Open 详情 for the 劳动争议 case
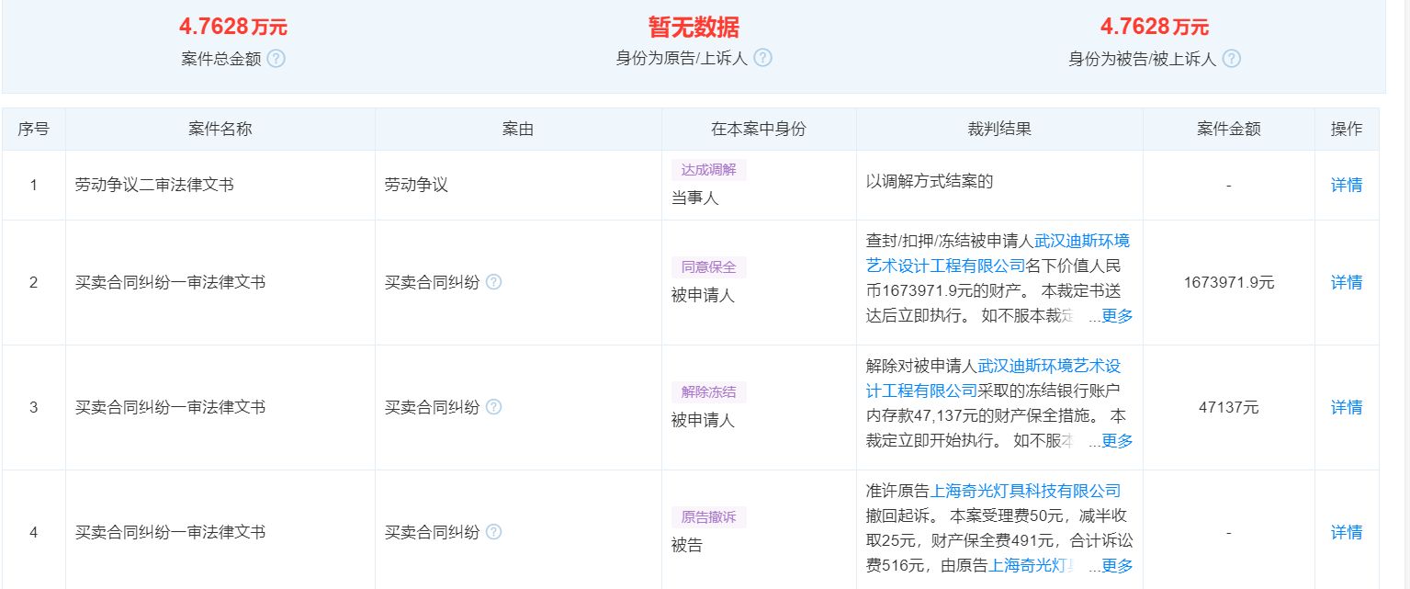This screenshot has width=1410, height=589. pos(1347,185)
